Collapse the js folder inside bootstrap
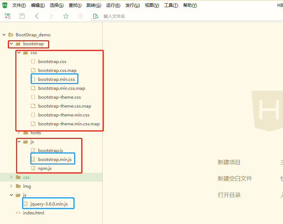The width and height of the screenshot is (283, 224). coord(19,142)
